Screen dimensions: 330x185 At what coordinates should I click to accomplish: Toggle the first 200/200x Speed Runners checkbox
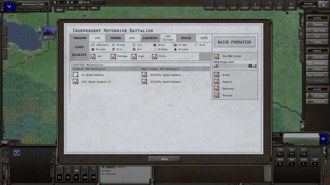pyautogui.click(x=144, y=75)
